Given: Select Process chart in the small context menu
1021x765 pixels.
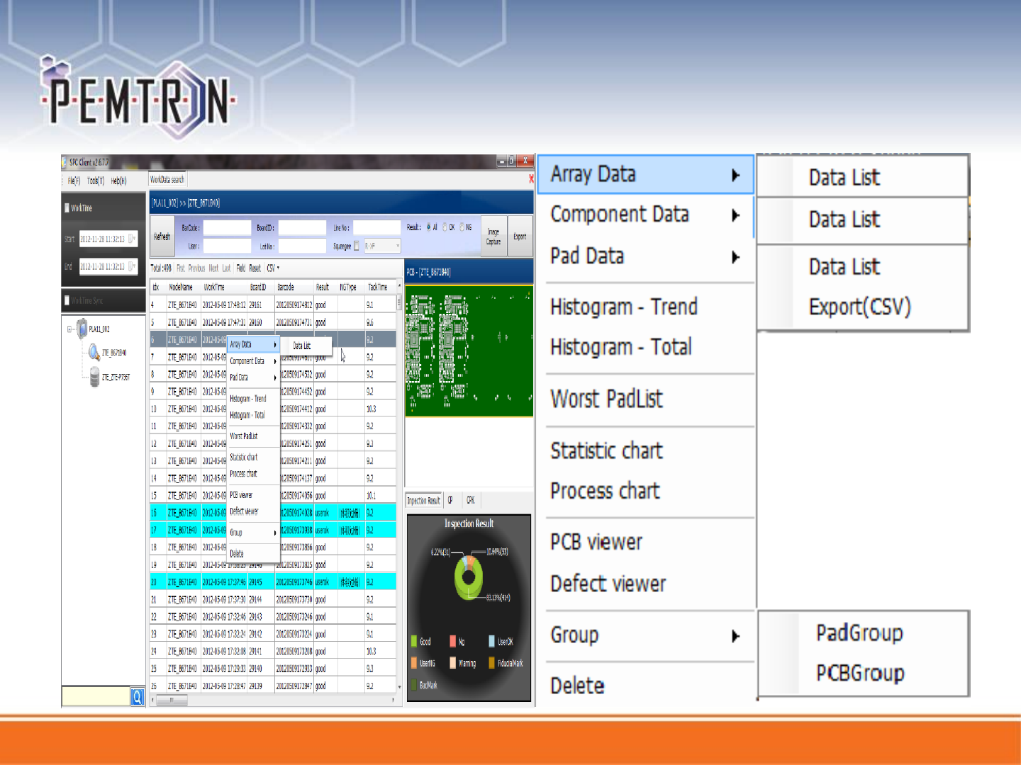Looking at the screenshot, I should coord(243,474).
